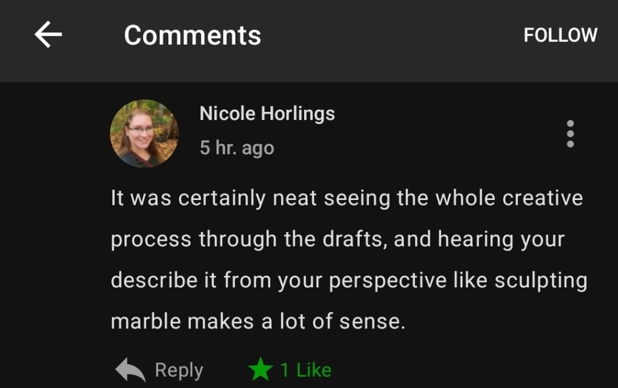Image resolution: width=618 pixels, height=388 pixels.
Task: Follow this comment thread via FOLLOW
Action: [560, 35]
